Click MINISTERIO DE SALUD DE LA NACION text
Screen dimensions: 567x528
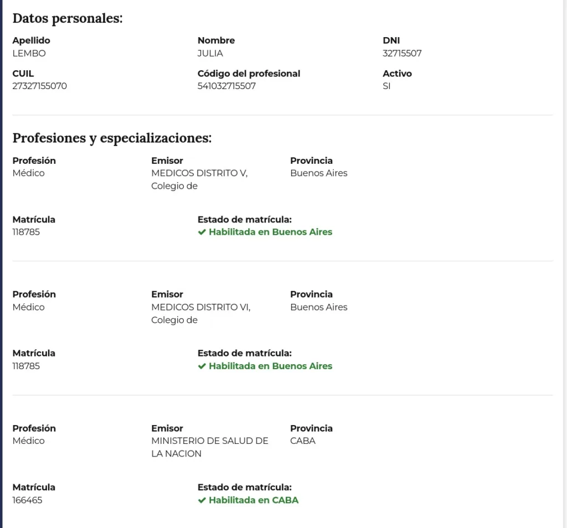(210, 447)
